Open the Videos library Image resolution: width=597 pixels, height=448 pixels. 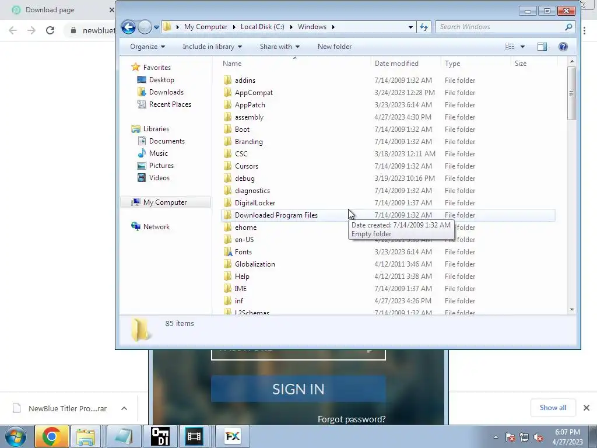159,177
